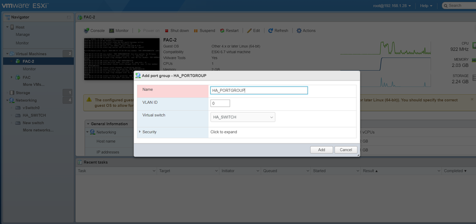Image resolution: width=476 pixels, height=224 pixels.
Task: Click the Add port group dialog icon
Action: 138,76
